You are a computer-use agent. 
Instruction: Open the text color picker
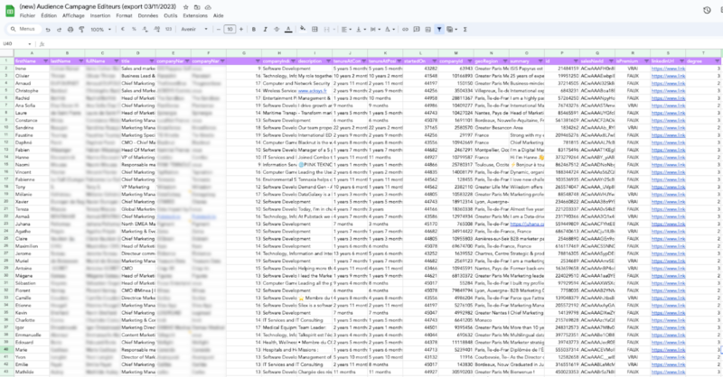pos(288,30)
